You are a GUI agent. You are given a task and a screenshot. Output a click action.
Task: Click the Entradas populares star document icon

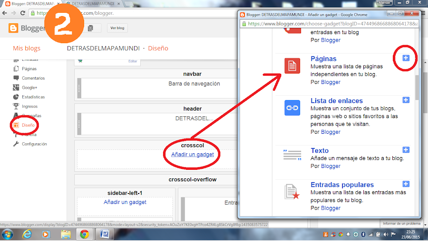click(292, 192)
